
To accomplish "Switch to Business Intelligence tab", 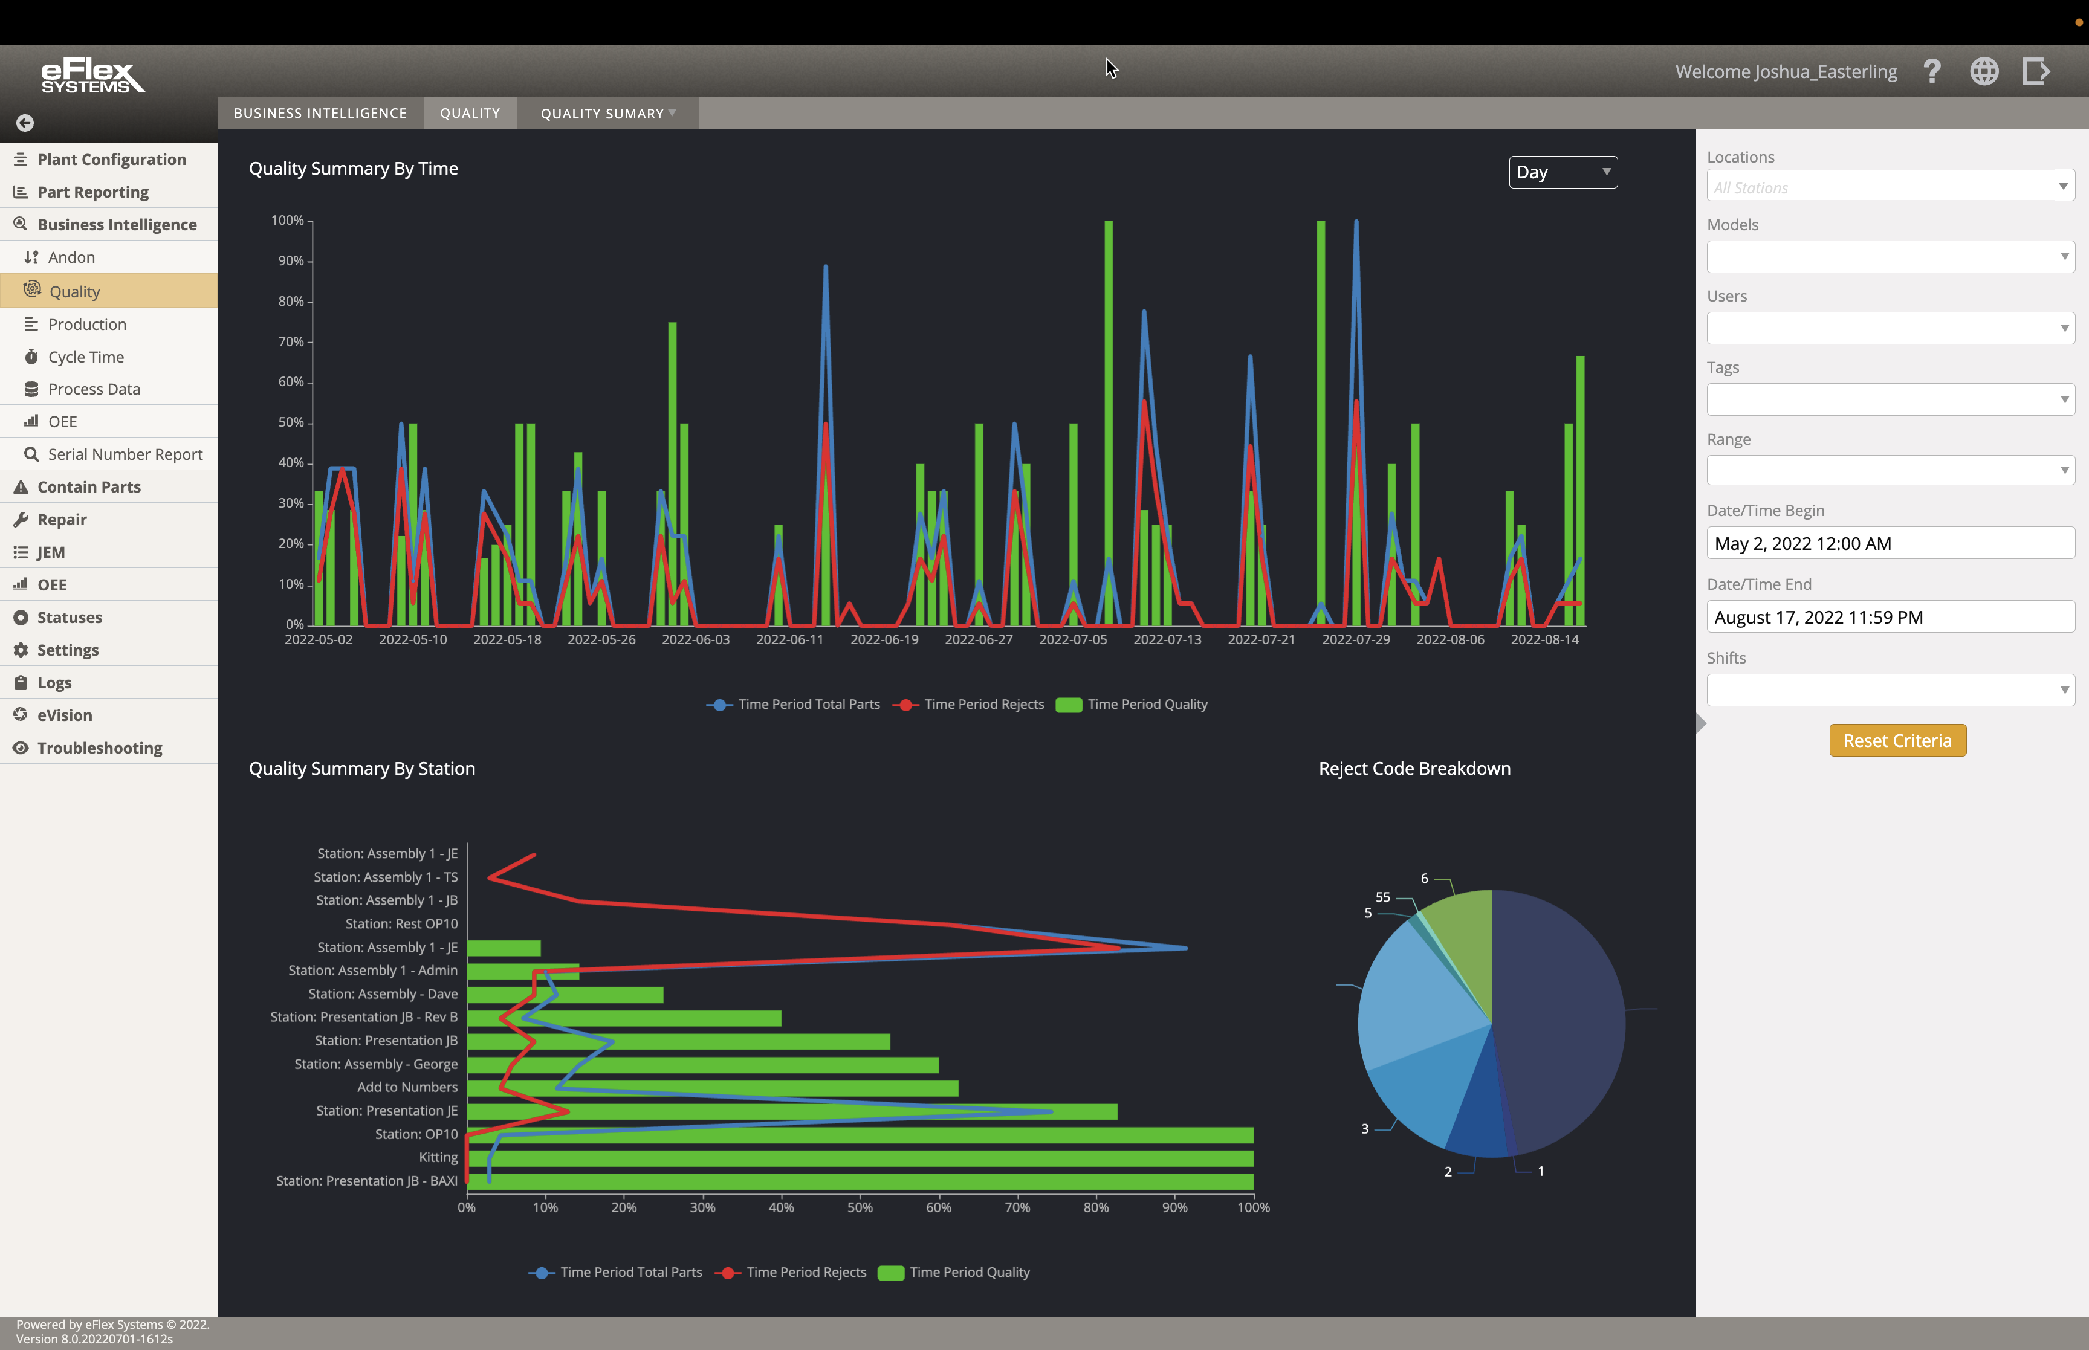I will coord(320,112).
